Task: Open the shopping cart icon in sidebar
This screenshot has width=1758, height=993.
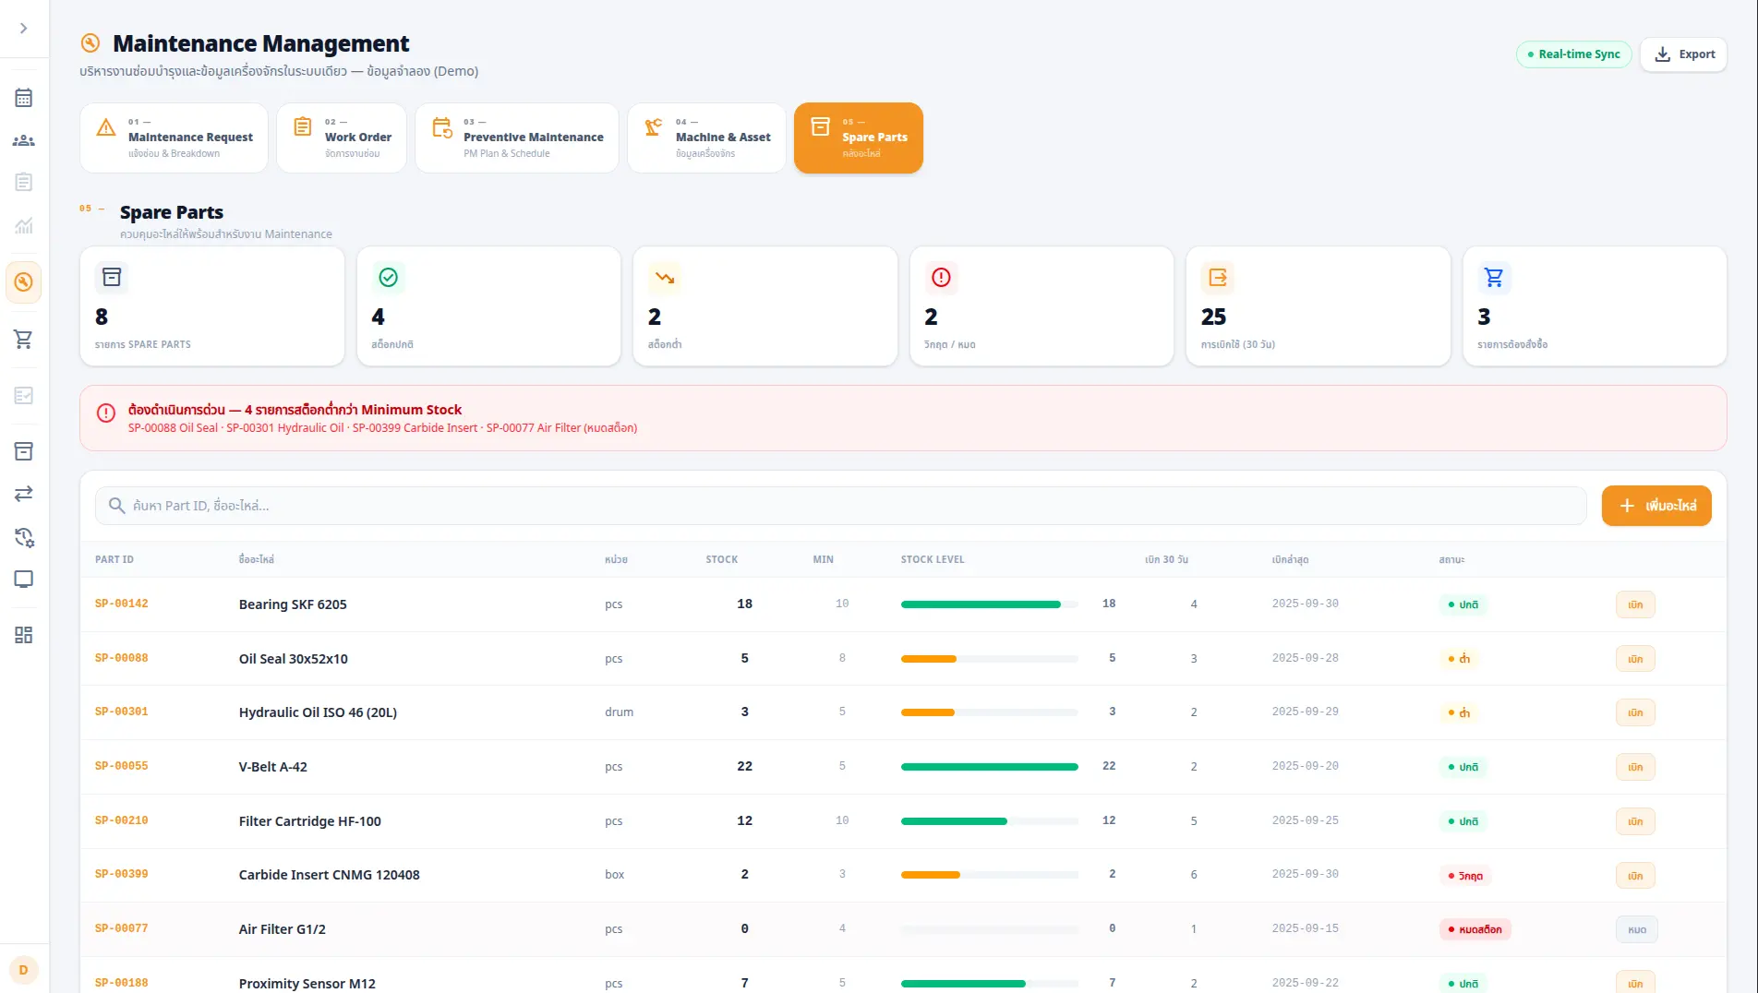Action: [x=24, y=339]
